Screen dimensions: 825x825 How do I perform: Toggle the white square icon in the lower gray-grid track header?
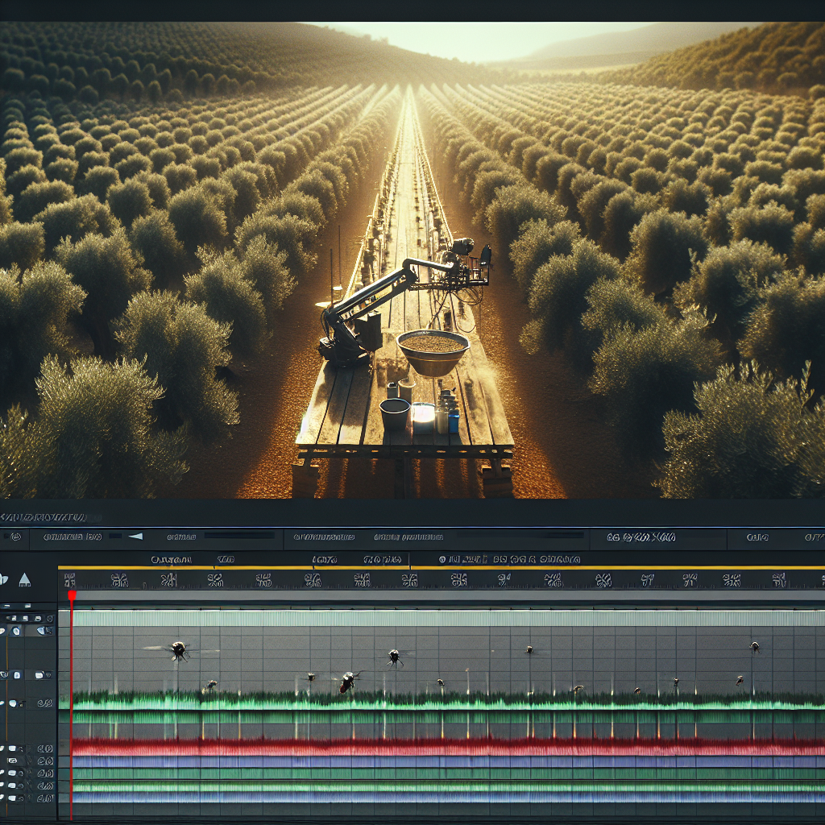[x=17, y=675]
